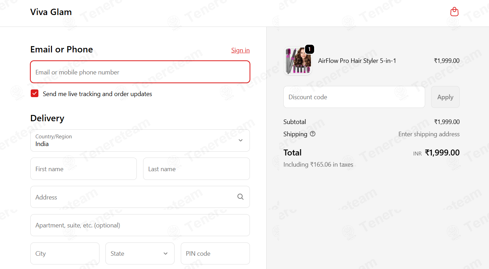
Task: Click the AirFlow Pro Hair Styler 5-in-1 name
Action: [357, 61]
